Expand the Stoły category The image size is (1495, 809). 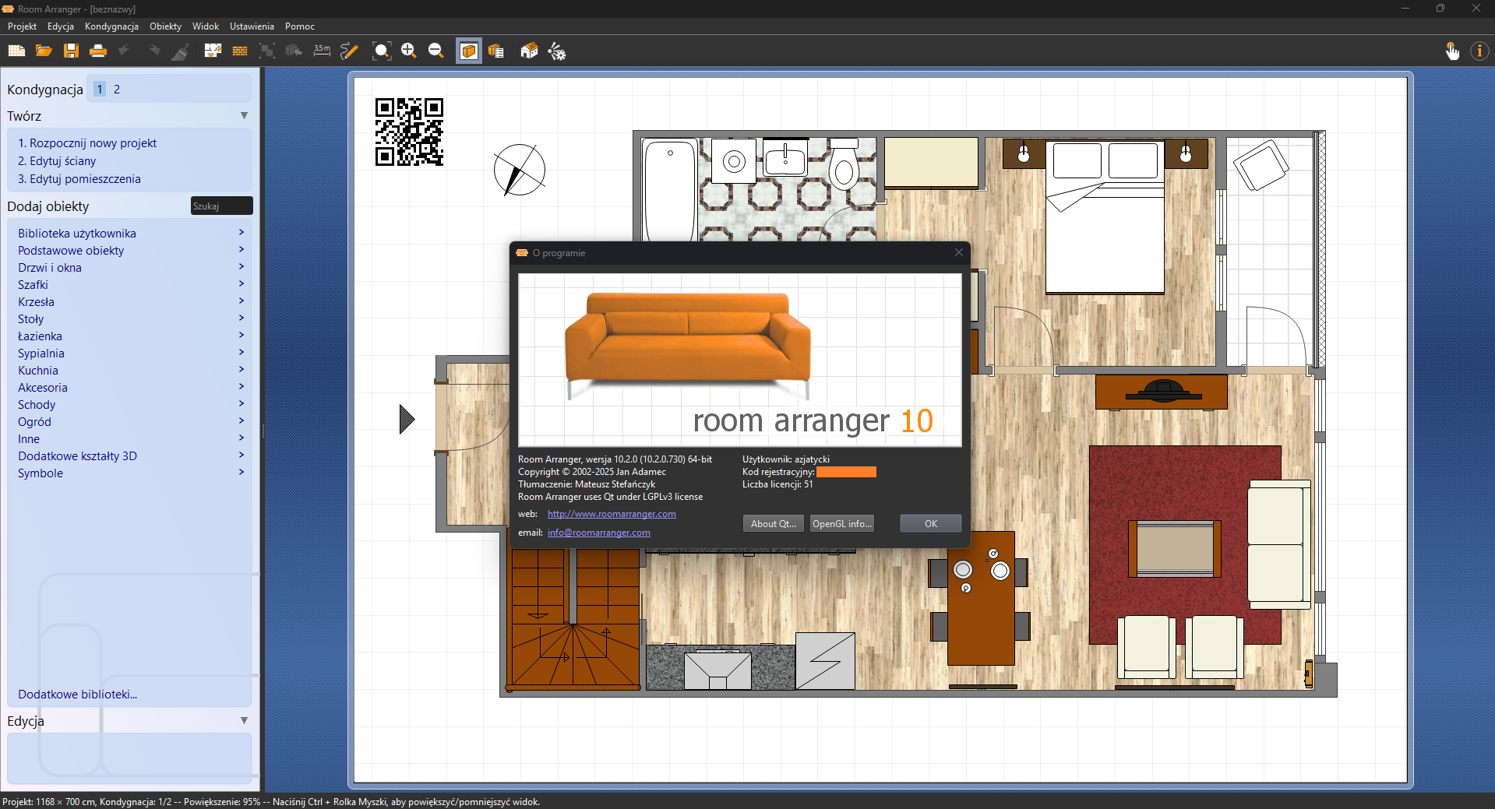point(129,318)
